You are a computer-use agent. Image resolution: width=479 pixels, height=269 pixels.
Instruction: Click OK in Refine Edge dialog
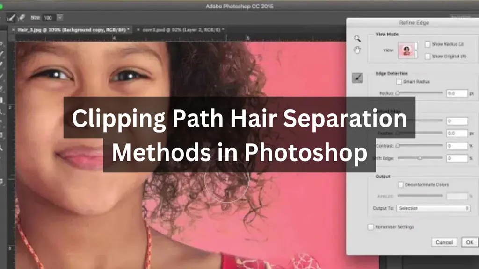click(470, 242)
